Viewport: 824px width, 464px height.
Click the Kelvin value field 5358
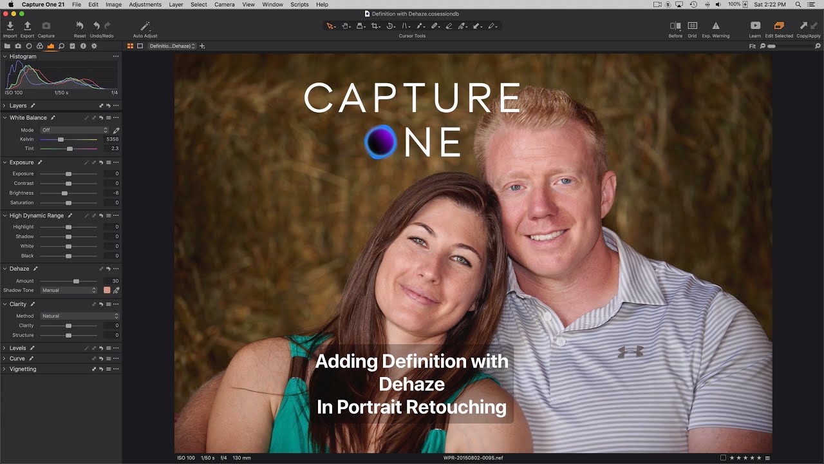tap(112, 139)
